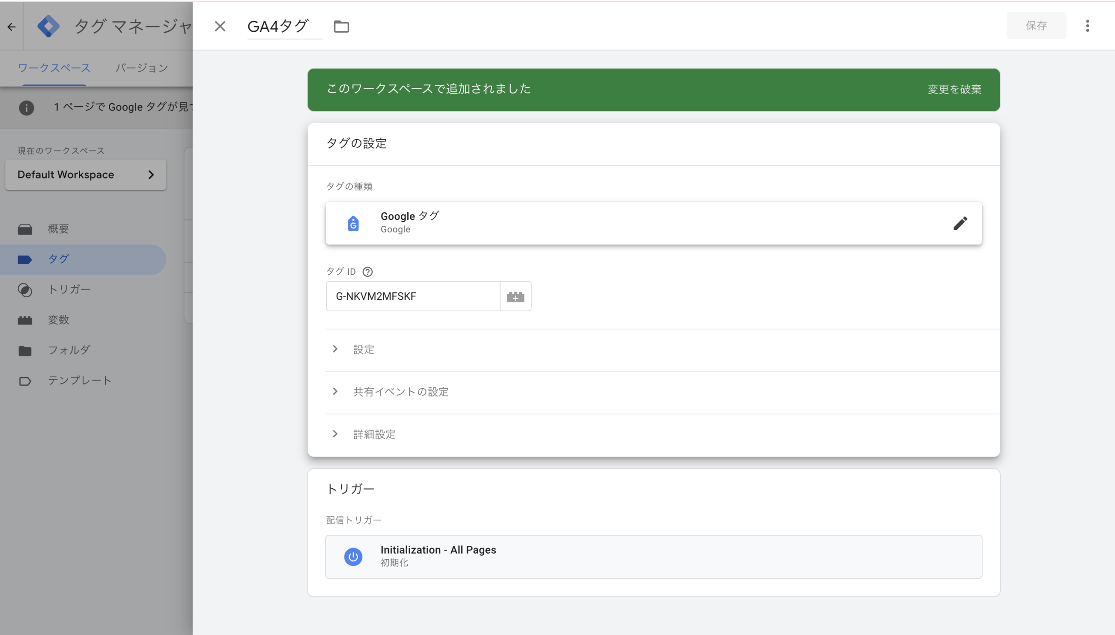Click the back arrow in top left
Image resolution: width=1115 pixels, height=635 pixels.
point(11,27)
